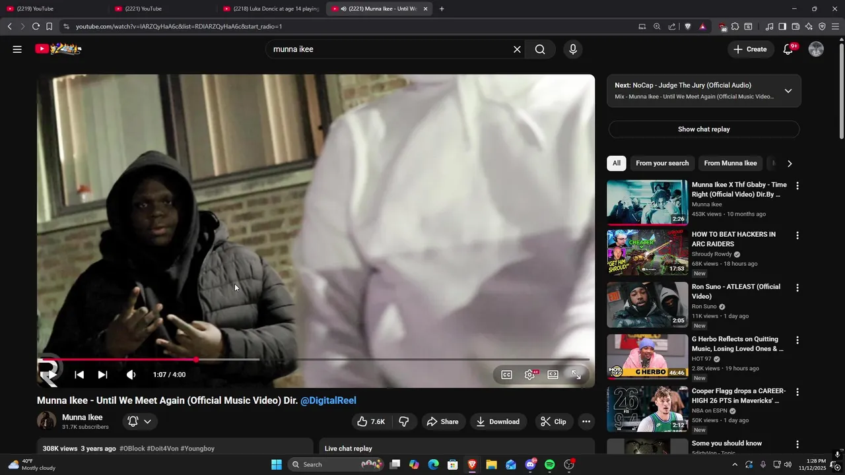Switch to 'Luka Doncic at age 14' tab
The image size is (845, 475).
pos(271,9)
